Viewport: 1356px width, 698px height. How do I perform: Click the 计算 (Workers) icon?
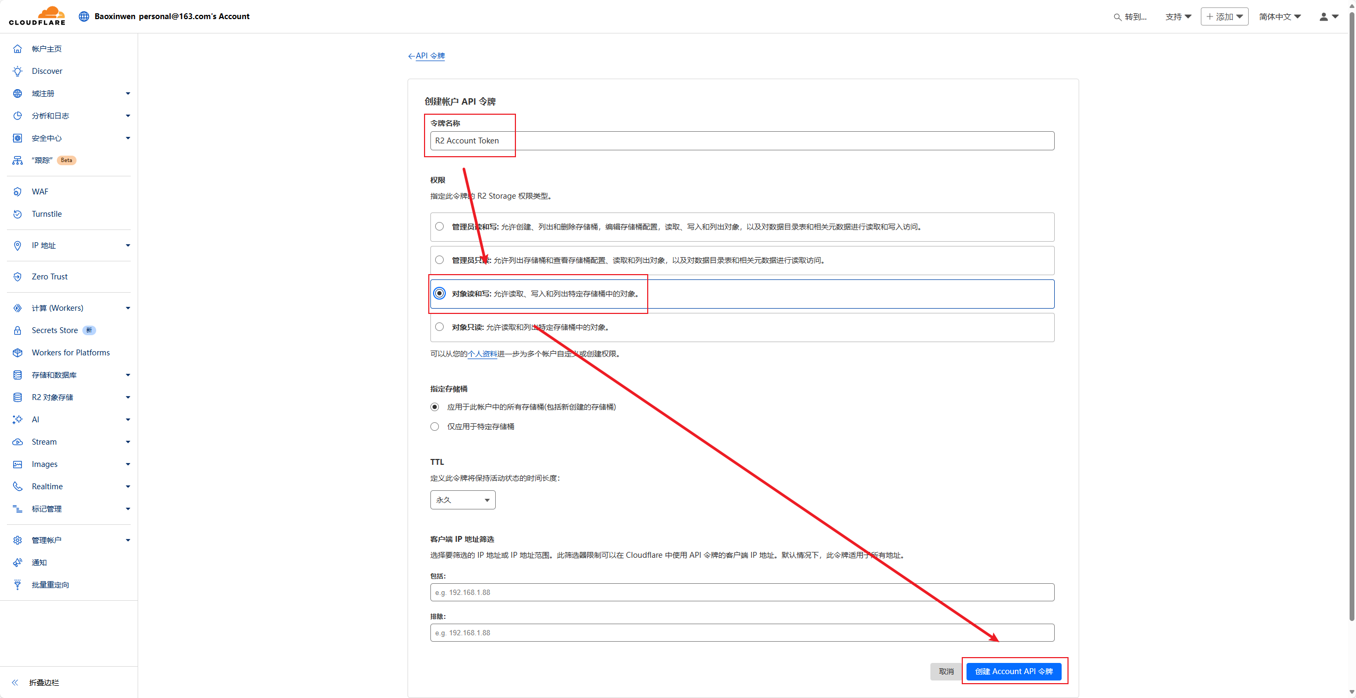coord(18,308)
